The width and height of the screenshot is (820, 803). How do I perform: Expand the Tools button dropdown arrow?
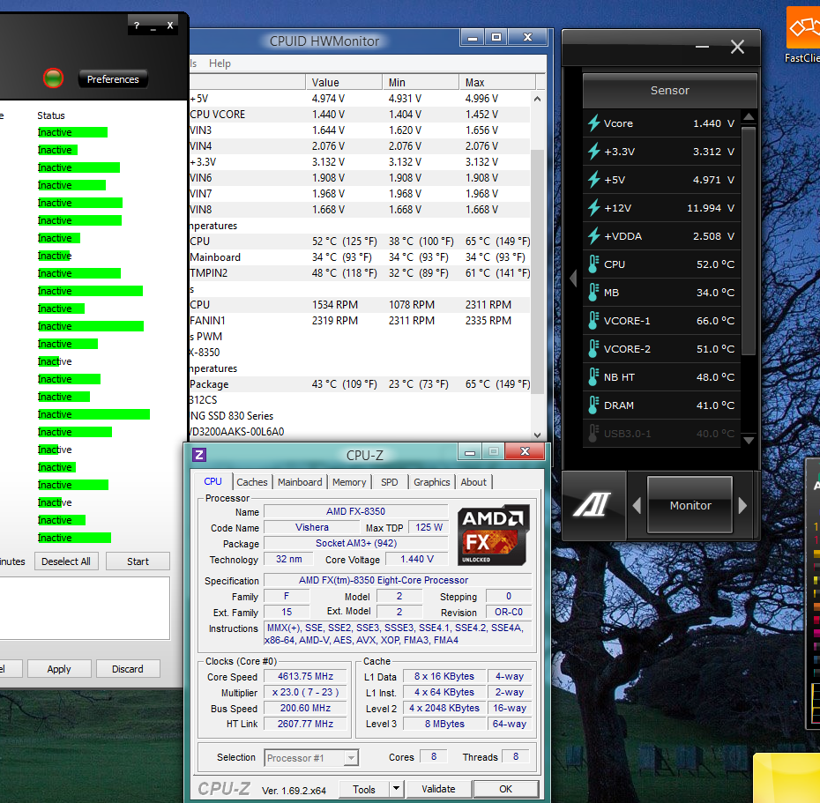396,789
